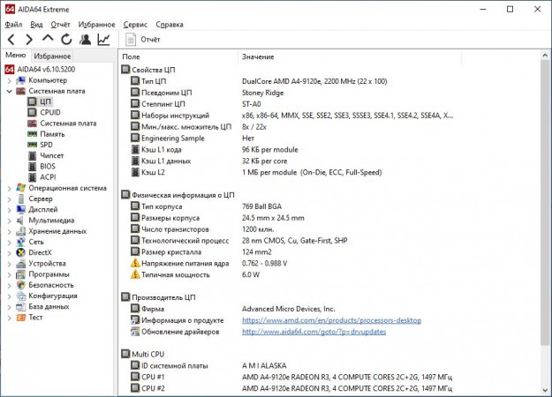Open the AMD processors product link
The width and height of the screenshot is (552, 397).
(x=331, y=320)
